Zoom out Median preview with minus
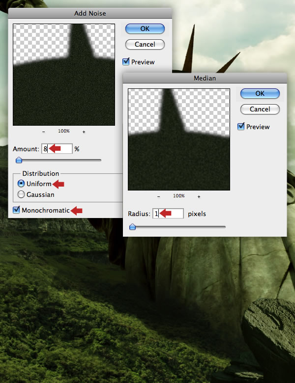The image size is (295, 383). click(x=158, y=196)
